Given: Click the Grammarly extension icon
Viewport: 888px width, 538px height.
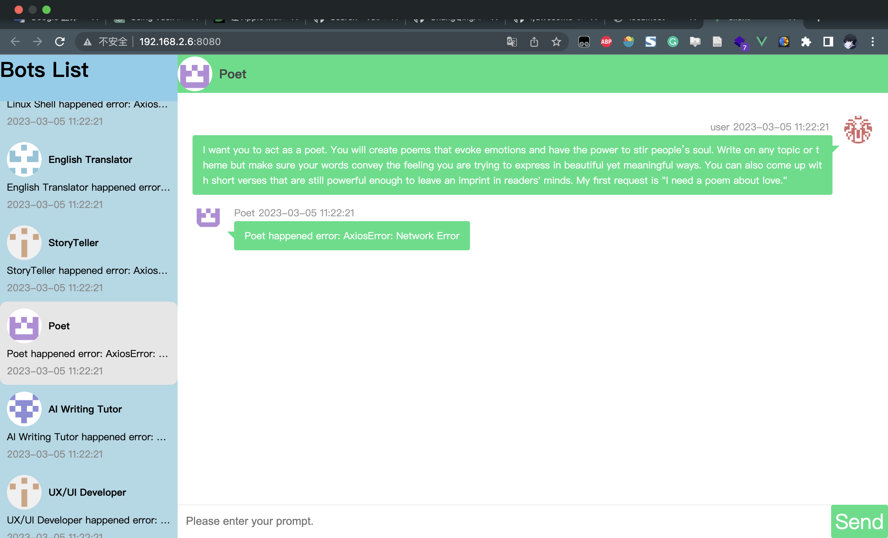Looking at the screenshot, I should (x=673, y=42).
